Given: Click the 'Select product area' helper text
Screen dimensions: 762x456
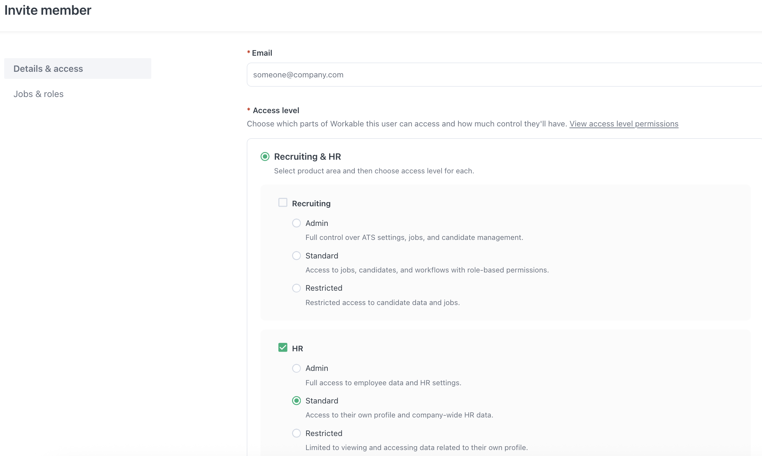Looking at the screenshot, I should (x=374, y=171).
